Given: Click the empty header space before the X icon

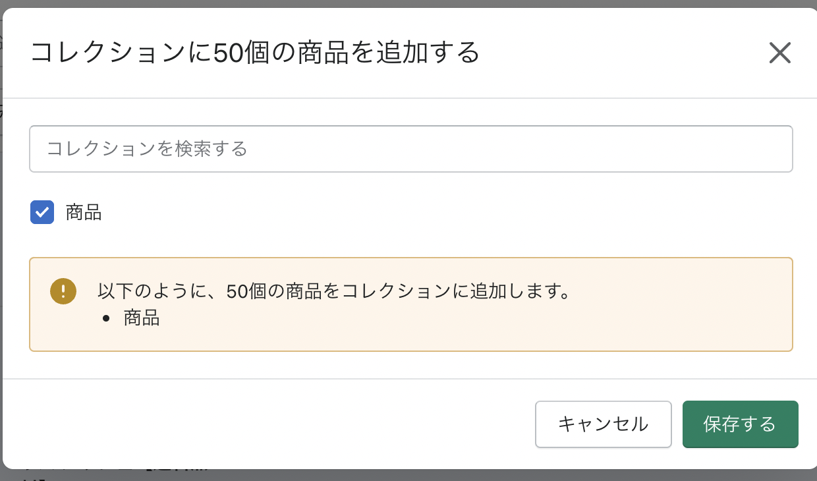Looking at the screenshot, I should coord(626,53).
